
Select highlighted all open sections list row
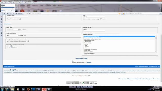pyautogui.click(x=119, y=36)
